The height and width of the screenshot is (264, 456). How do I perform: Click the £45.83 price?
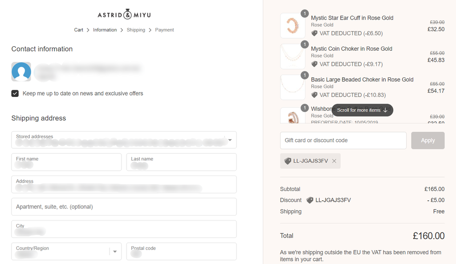click(x=436, y=60)
